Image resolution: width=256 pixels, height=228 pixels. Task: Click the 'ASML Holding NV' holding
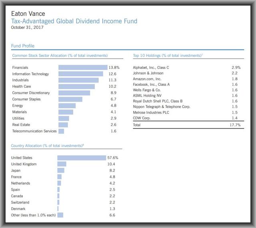tap(147, 95)
